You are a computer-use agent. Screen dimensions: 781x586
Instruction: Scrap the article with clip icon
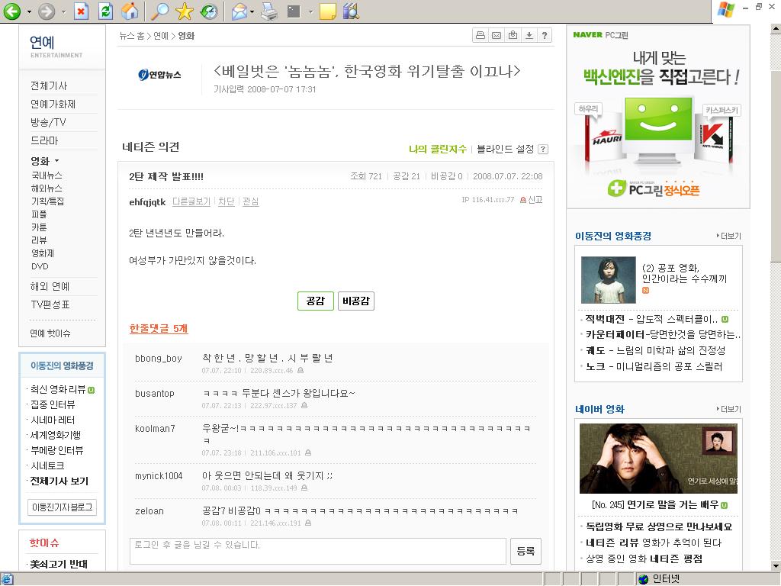coord(513,35)
